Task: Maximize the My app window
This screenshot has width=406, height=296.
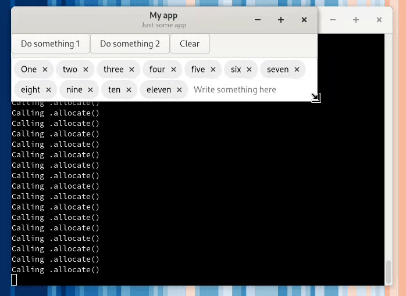Action: (x=281, y=20)
